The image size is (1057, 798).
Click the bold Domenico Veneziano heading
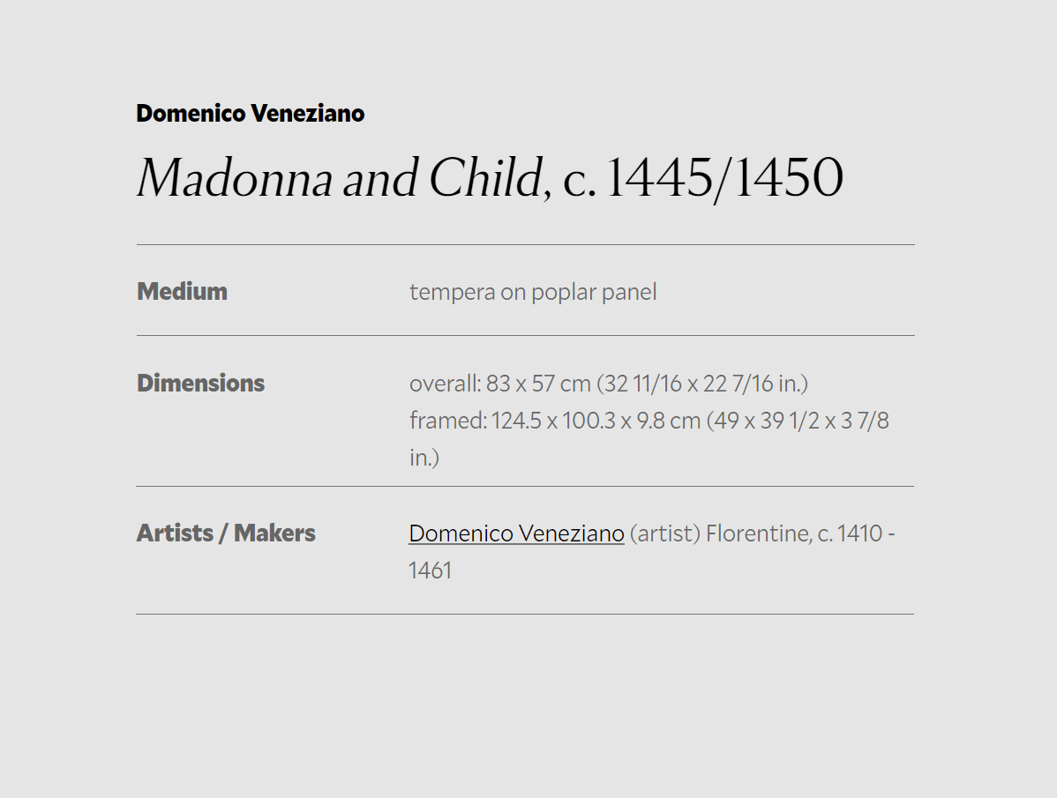click(x=250, y=113)
